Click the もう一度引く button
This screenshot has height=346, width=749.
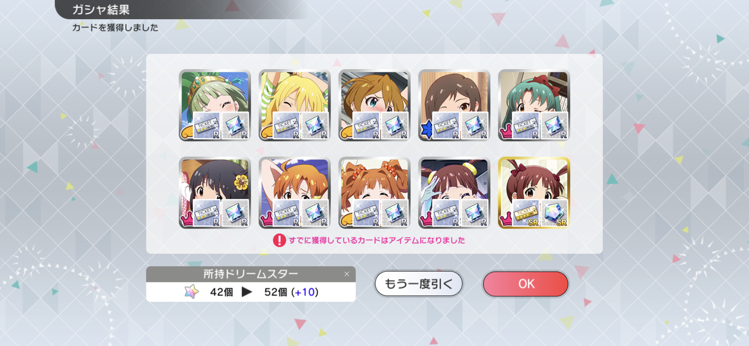tap(418, 284)
